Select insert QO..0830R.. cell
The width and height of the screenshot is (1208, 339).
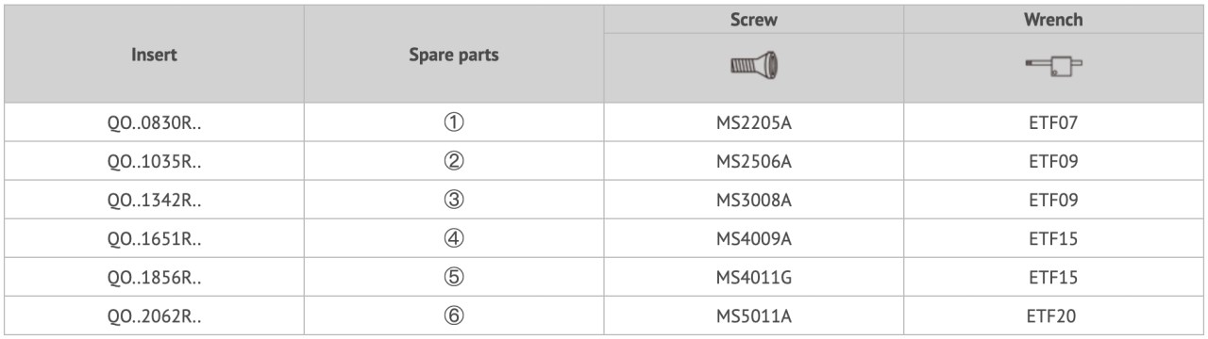pyautogui.click(x=154, y=122)
